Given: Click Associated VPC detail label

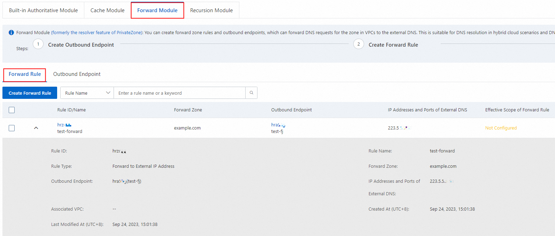Looking at the screenshot, I should point(68,209).
